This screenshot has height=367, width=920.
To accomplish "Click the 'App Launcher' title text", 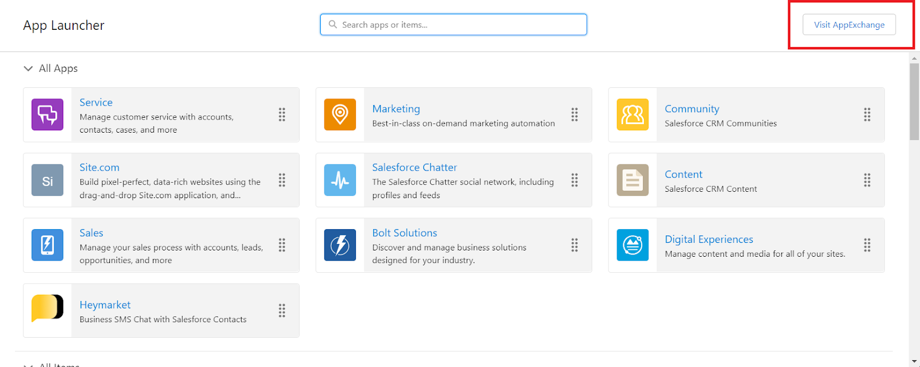I will 64,25.
